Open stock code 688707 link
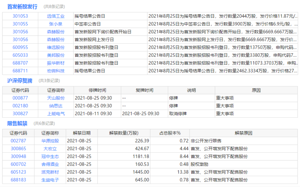300x188 pixels. tap(20, 63)
